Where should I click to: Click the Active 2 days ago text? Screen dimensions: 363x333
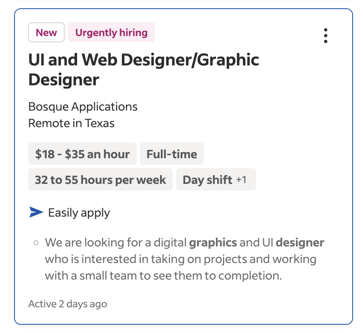tap(68, 304)
